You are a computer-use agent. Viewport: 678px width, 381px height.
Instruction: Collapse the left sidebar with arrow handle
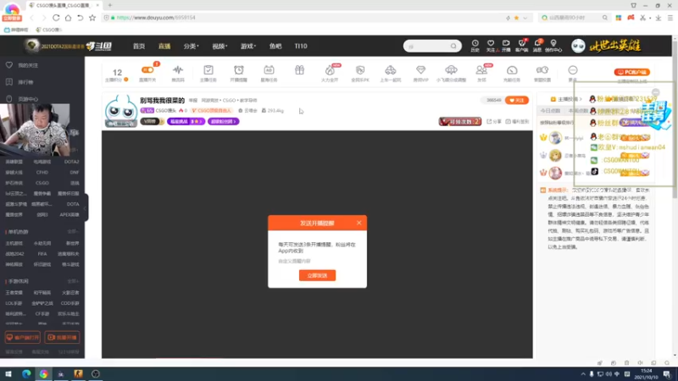[86, 207]
